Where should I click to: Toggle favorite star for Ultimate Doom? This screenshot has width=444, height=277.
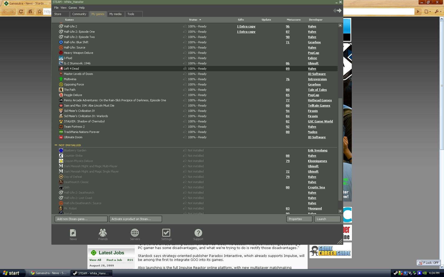coord(185,137)
